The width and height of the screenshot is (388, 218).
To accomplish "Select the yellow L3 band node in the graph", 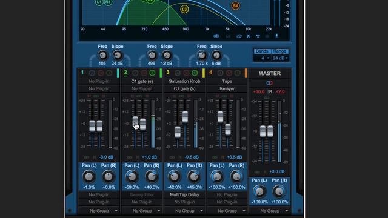I will click(x=184, y=10).
